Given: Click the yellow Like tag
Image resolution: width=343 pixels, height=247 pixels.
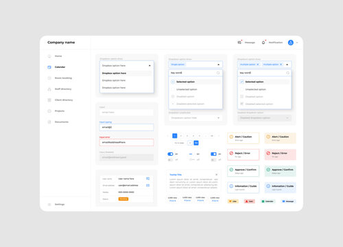Looking at the screenshot, I should (233, 201).
